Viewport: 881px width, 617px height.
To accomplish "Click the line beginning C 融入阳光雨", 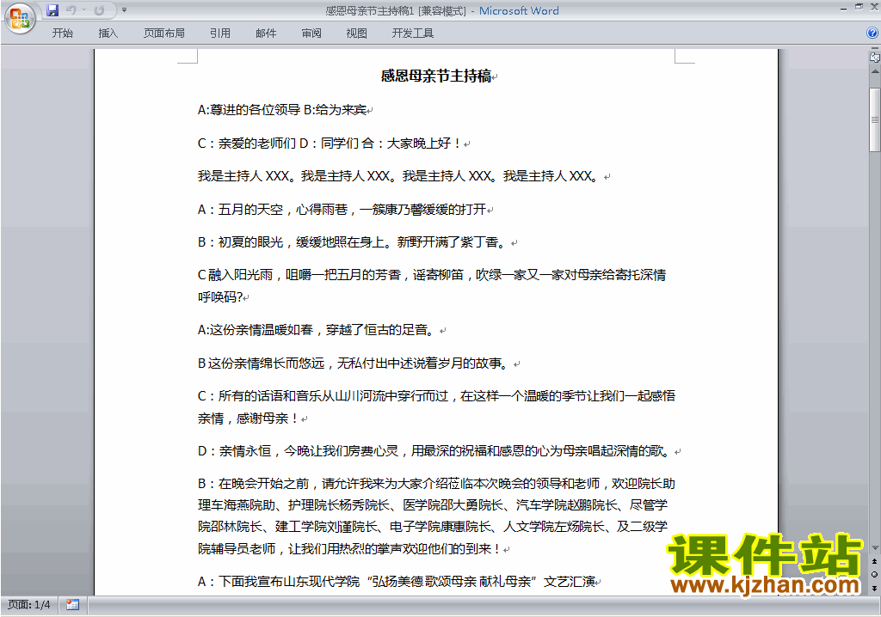I will [x=432, y=274].
